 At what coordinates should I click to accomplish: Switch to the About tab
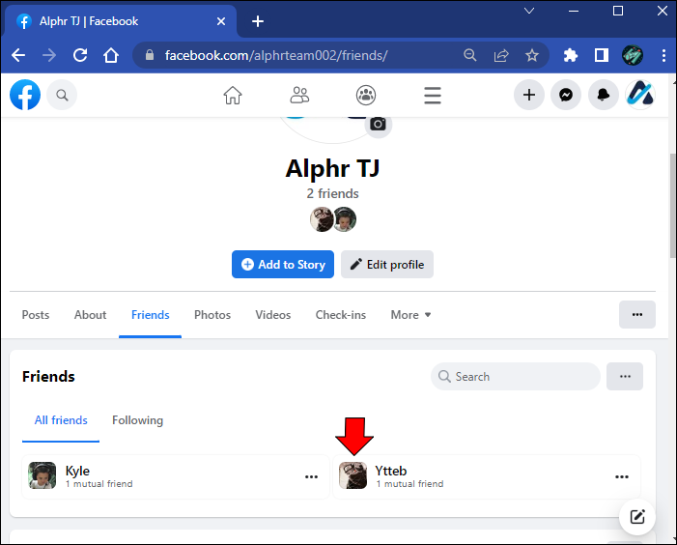point(90,315)
